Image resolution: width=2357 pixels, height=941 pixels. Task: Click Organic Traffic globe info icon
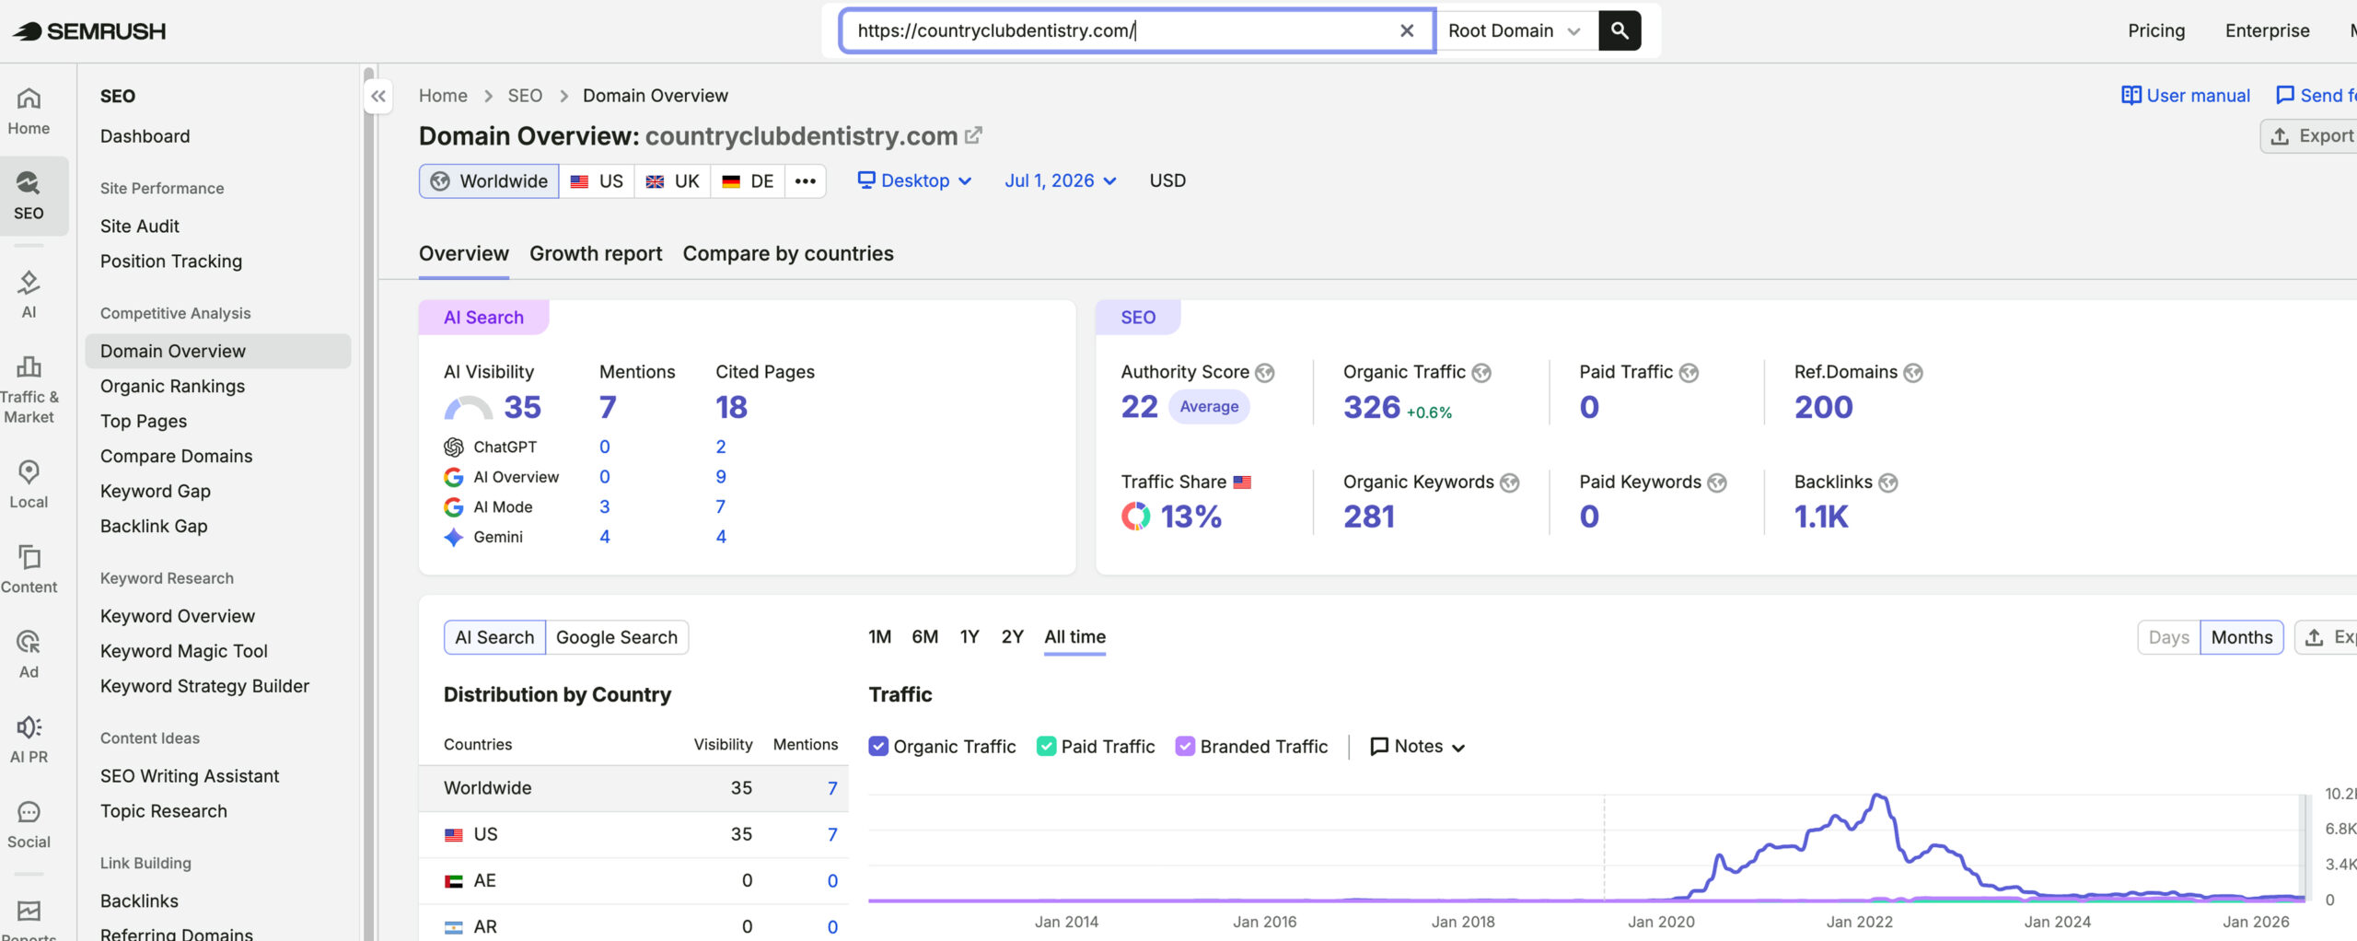1481,372
